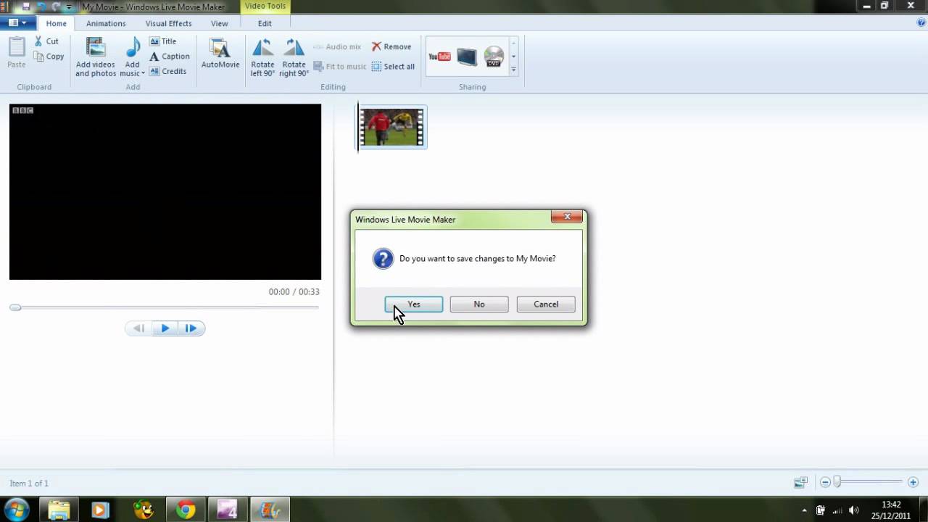The image size is (928, 522).
Task: Publish movie via YouTube icon
Action: (x=439, y=57)
